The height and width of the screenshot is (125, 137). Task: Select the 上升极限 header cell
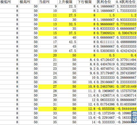pyautogui.click(x=67, y=2)
